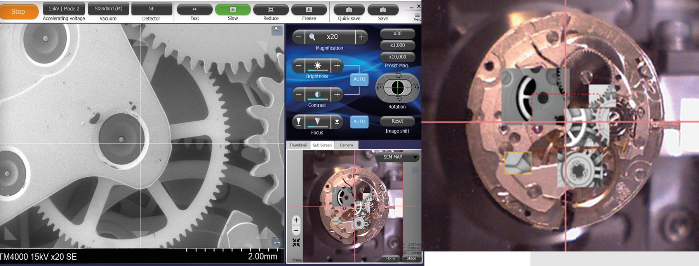This screenshot has width=699, height=266.
Task: Increase brightness with the plus button
Action: (x=337, y=66)
